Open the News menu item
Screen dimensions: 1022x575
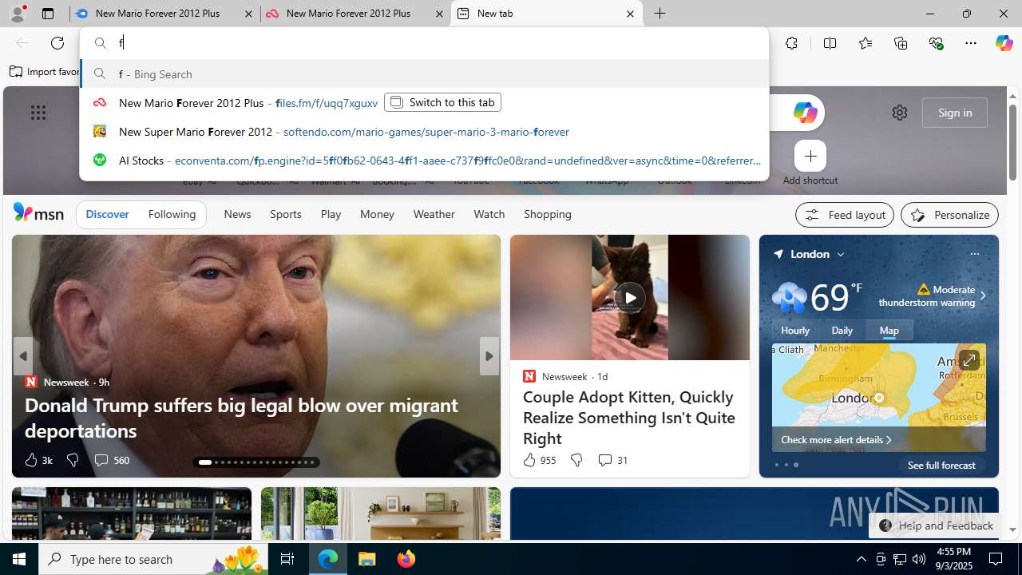237,214
